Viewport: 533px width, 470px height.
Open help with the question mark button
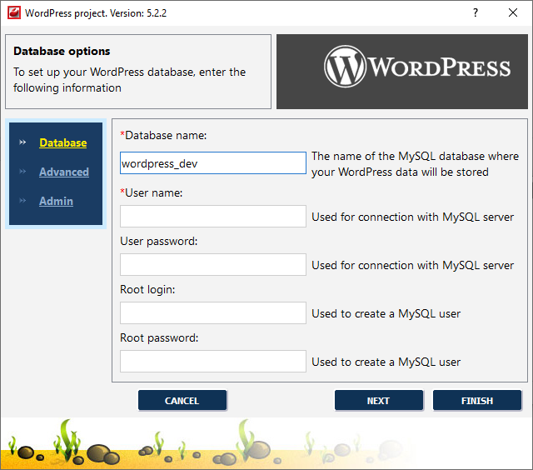(x=476, y=13)
